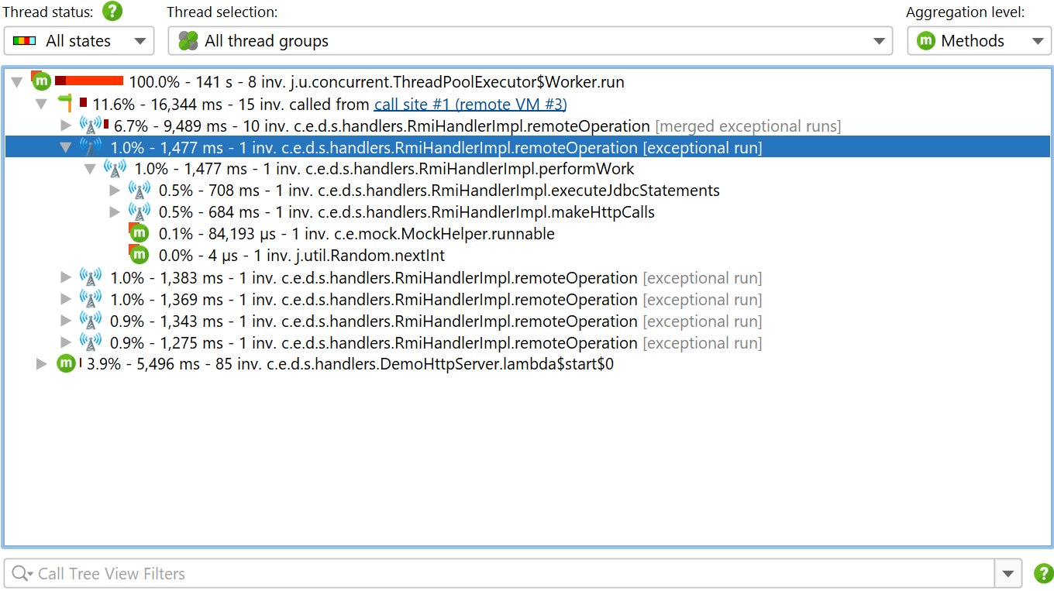Expand the 6.7% merged exceptional runs node
Screen dimensions: 1054x591
(x=66, y=125)
